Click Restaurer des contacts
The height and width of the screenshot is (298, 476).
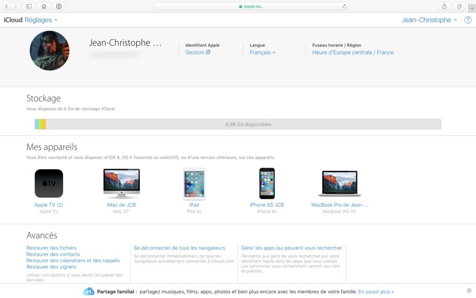pos(53,254)
